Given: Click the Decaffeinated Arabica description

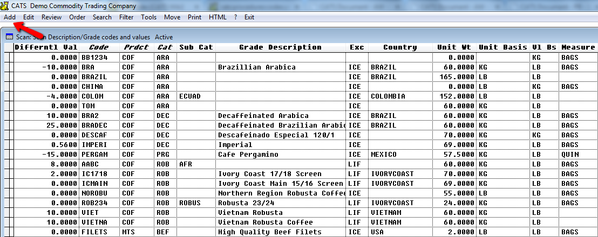Looking at the screenshot, I should [263, 116].
